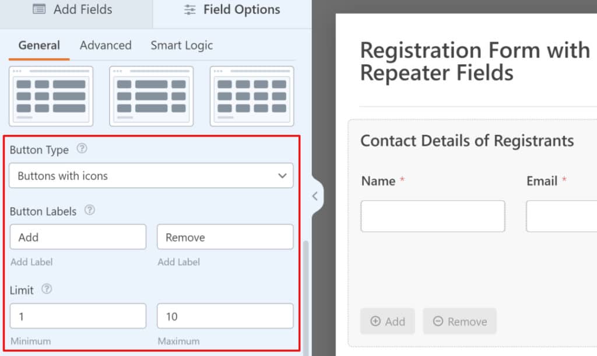Collapse sidebar using the left chevron handle
This screenshot has height=356, width=597.
pos(315,196)
